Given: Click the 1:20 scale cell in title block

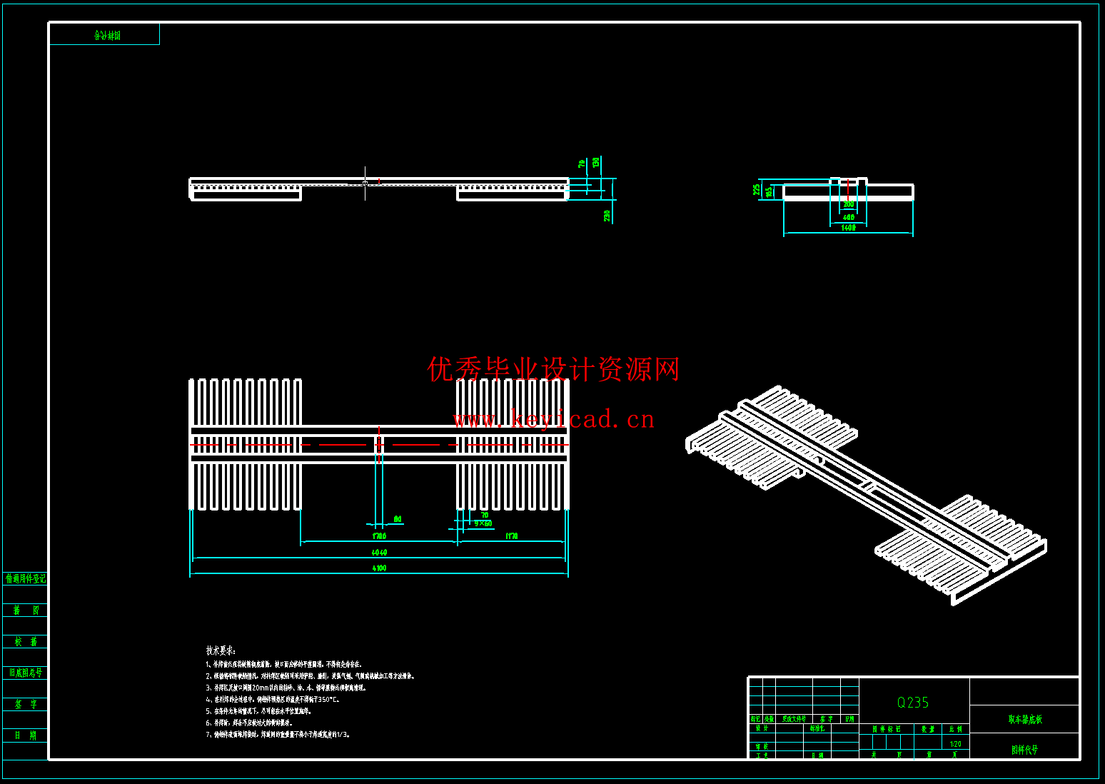Looking at the screenshot, I should coord(956,744).
